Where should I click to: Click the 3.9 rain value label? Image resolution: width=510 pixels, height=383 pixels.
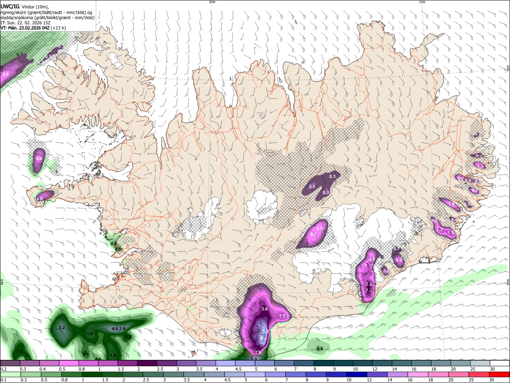coord(123,329)
